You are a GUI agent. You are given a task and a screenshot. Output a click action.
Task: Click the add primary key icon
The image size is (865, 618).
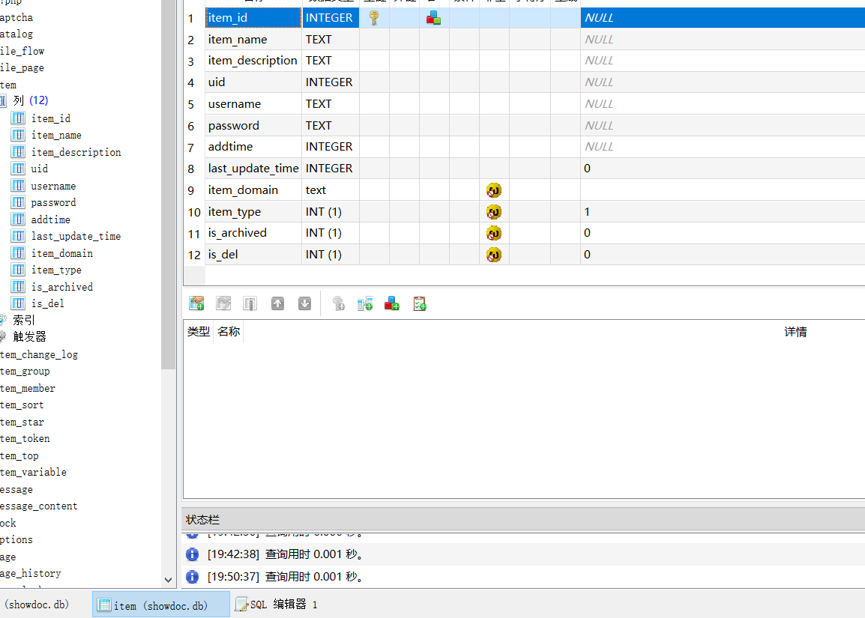coord(338,303)
